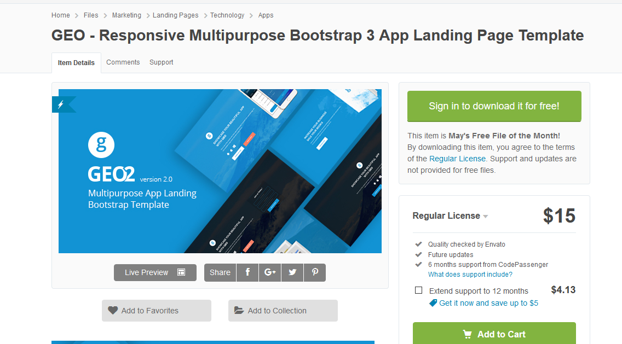Image resolution: width=622 pixels, height=344 pixels.
Task: Click the Share button label
Action: (220, 273)
